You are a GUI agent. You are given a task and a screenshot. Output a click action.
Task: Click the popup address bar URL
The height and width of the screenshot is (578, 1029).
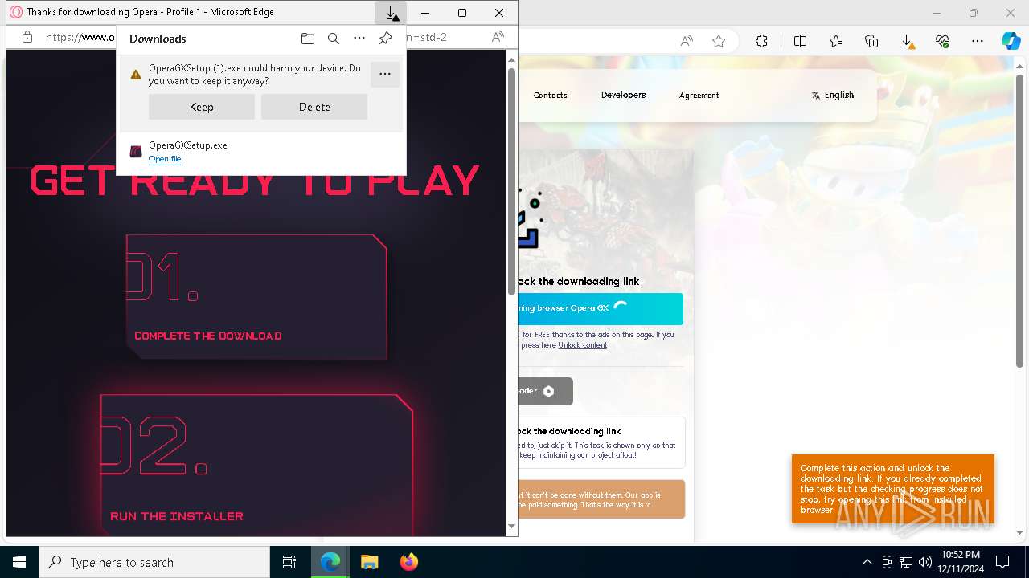tap(80, 37)
